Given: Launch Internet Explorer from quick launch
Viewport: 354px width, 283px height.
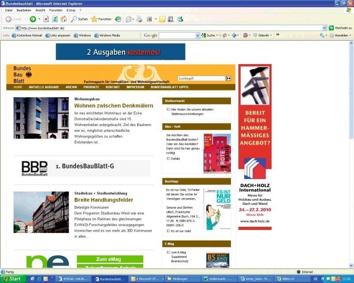Looking at the screenshot, I should 39,279.
